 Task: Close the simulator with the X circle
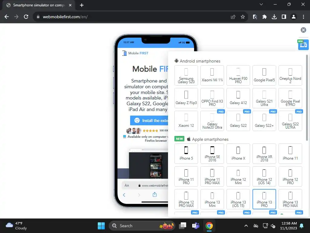[303, 30]
